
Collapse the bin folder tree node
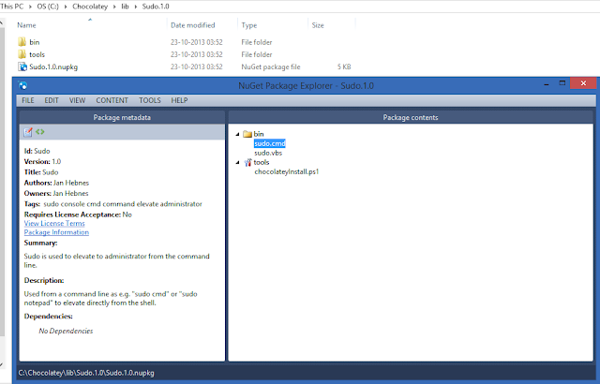click(237, 134)
